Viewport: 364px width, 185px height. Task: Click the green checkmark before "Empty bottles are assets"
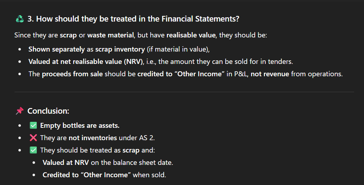click(33, 125)
